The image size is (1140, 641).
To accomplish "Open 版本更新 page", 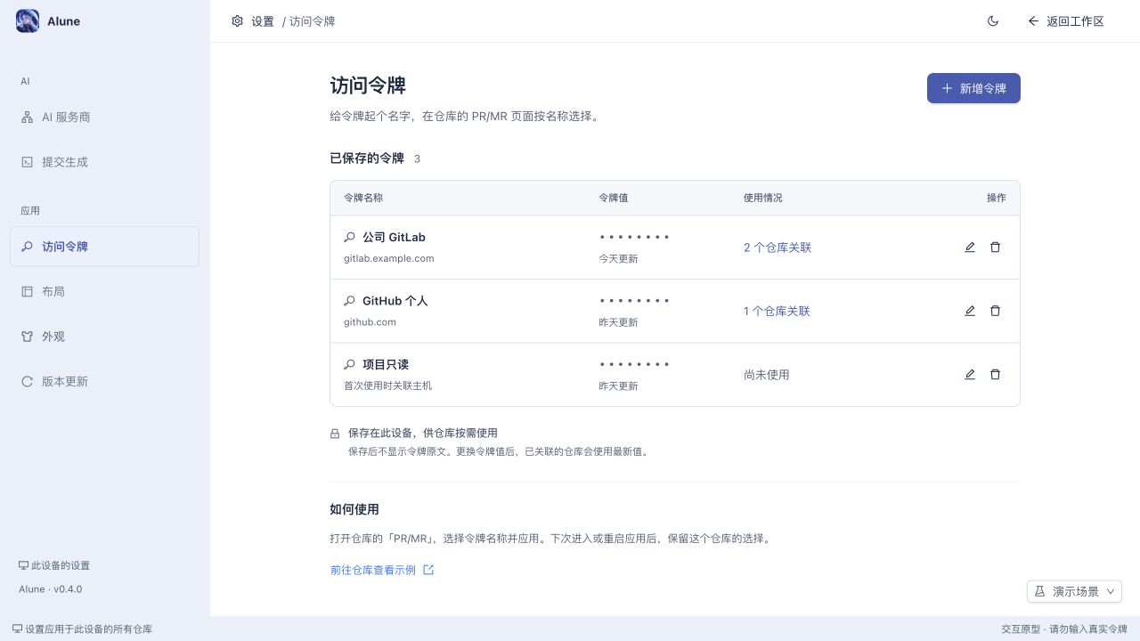I will point(104,381).
